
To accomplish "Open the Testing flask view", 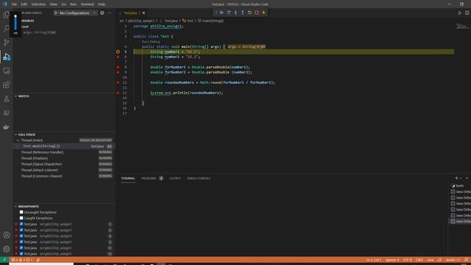I will [x=6, y=99].
